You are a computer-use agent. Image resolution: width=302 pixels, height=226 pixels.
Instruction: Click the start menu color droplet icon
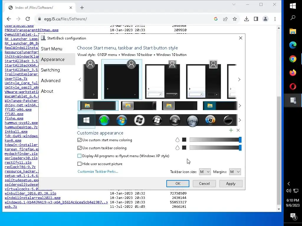177,140
